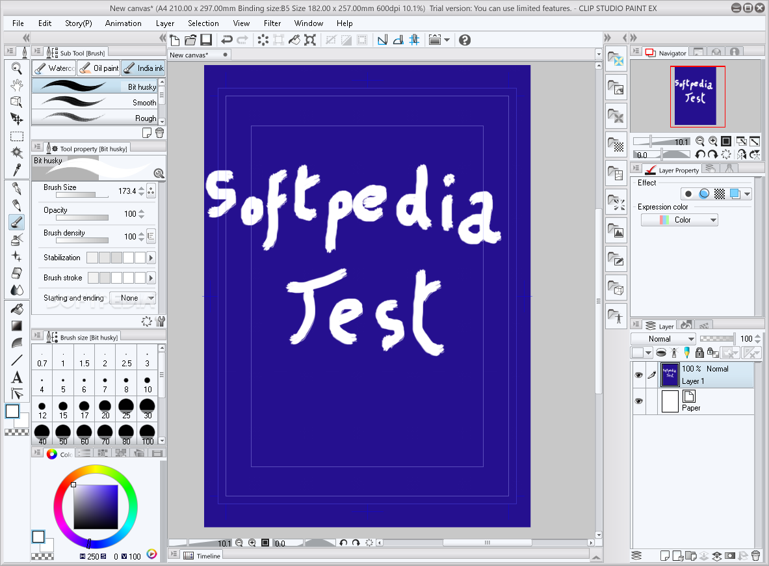Select the Hand move tool
The image size is (769, 566).
point(17,85)
